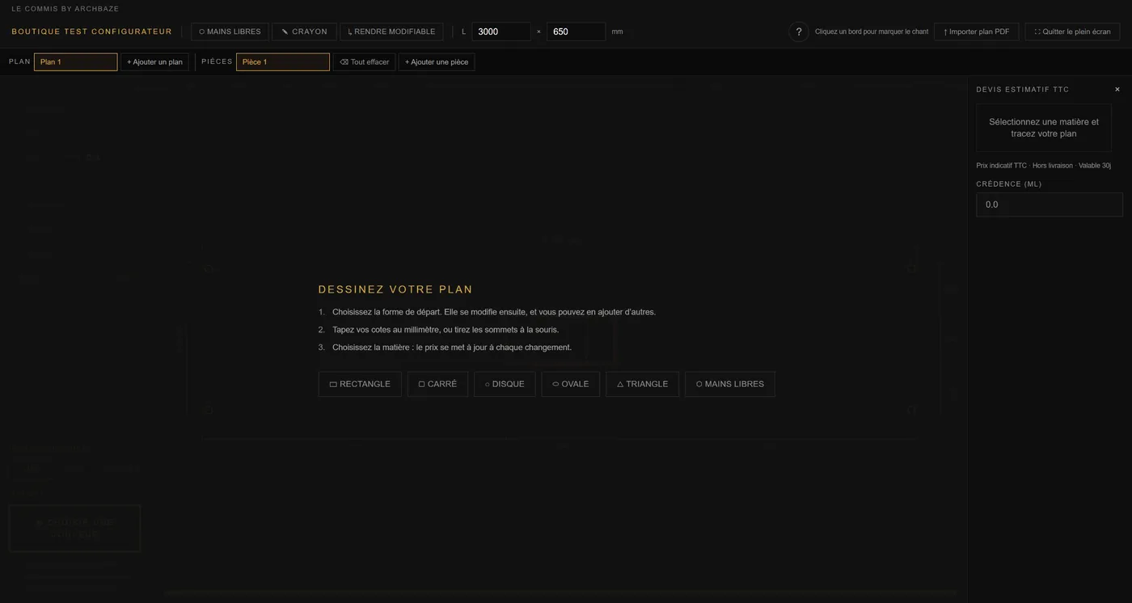Image resolution: width=1132 pixels, height=603 pixels.
Task: Add a new plan with Ajouter un plan
Action: coord(154,61)
